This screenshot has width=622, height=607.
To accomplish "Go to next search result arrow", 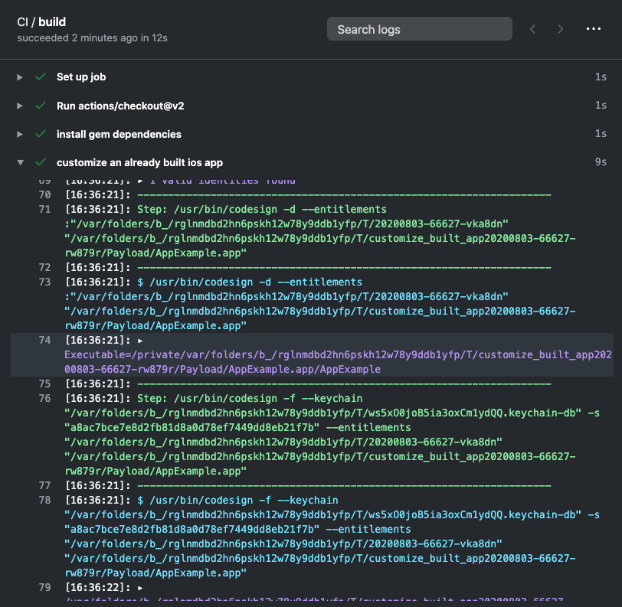I will coord(561,29).
